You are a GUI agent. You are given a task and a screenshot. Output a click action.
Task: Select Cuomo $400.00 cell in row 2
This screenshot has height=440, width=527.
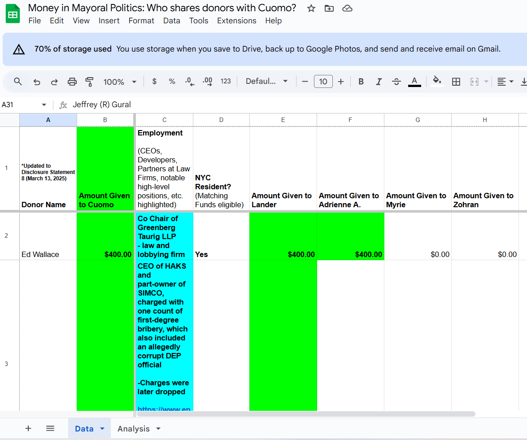click(105, 236)
